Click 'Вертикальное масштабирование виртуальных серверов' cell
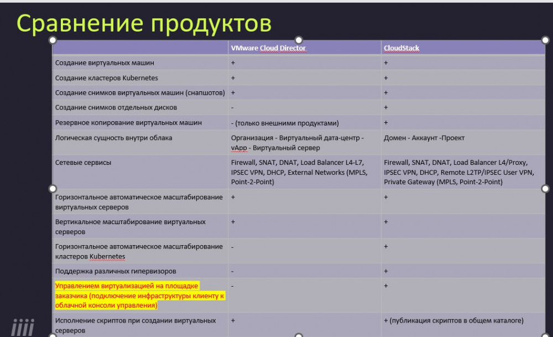Image resolution: width=553 pixels, height=337 pixels. pos(140,227)
